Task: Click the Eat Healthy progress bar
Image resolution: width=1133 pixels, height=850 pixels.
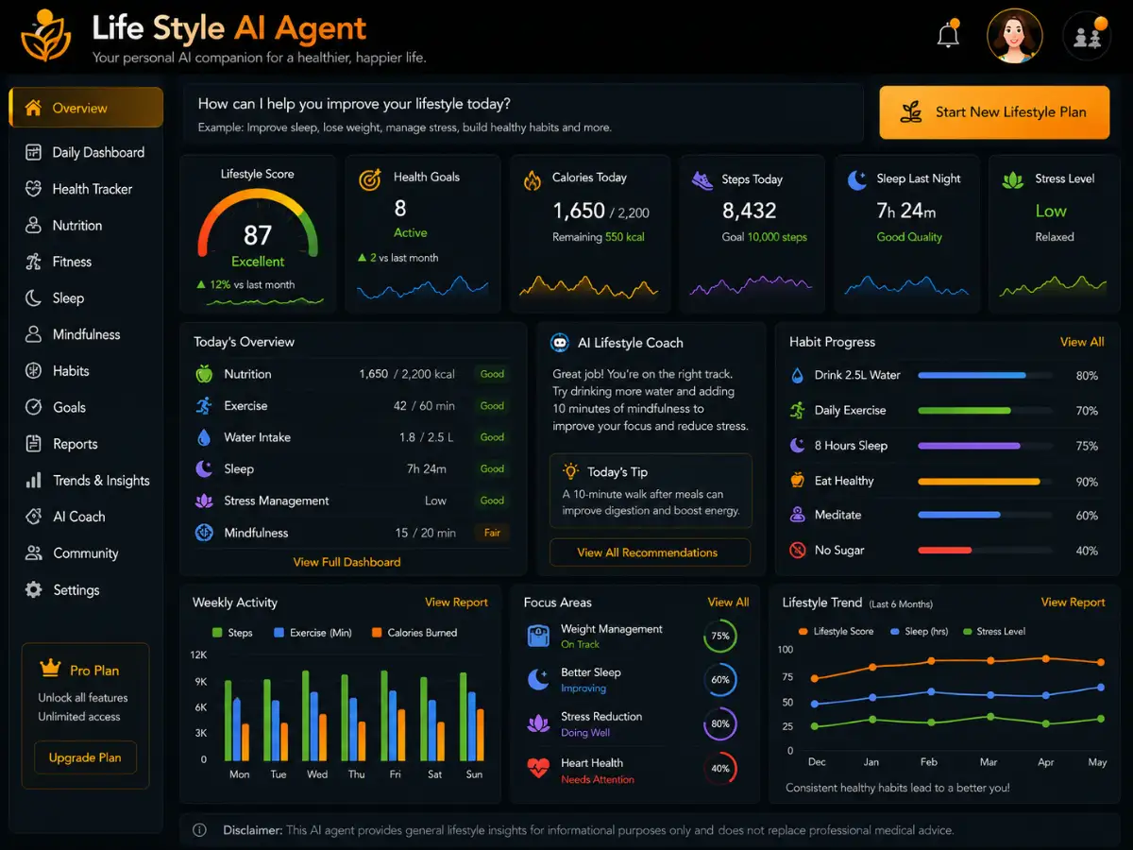Action: pos(986,481)
